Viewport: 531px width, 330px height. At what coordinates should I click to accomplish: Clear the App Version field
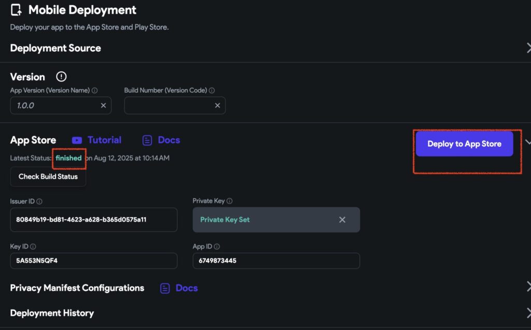[103, 105]
